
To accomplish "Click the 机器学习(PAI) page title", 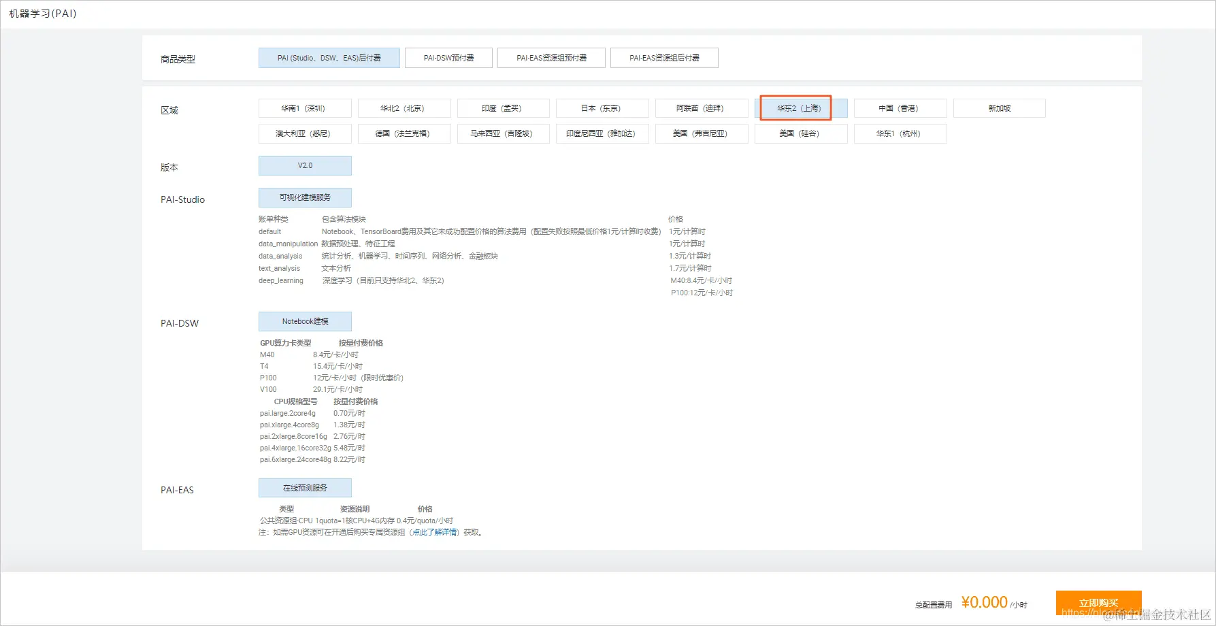I will [43, 14].
